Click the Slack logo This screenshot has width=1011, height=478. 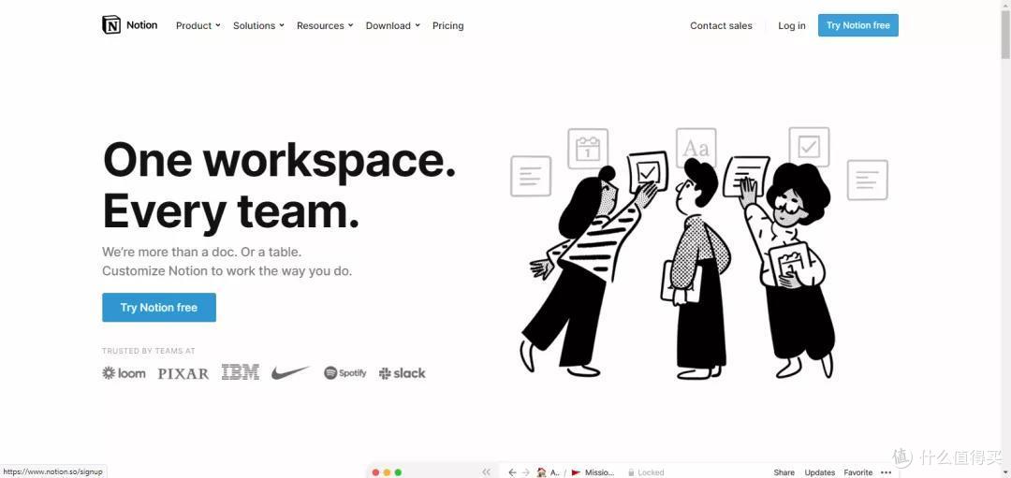pos(403,373)
